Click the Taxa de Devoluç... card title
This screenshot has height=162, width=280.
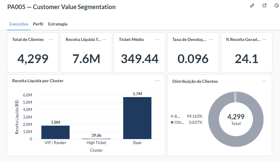coord(189,39)
